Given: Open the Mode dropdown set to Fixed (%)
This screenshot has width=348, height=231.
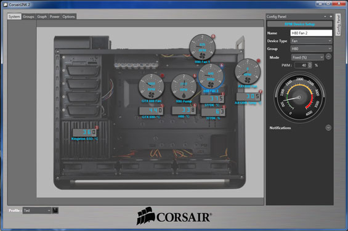Looking at the screenshot, I should [x=307, y=57].
